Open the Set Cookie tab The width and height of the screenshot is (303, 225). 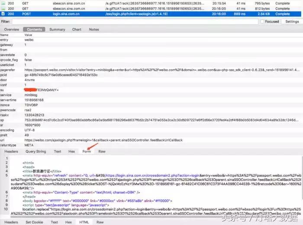(x=34, y=222)
